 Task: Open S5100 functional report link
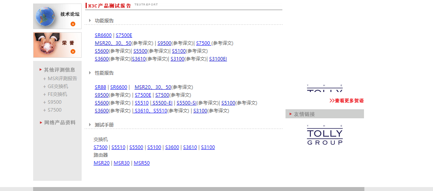(x=179, y=51)
